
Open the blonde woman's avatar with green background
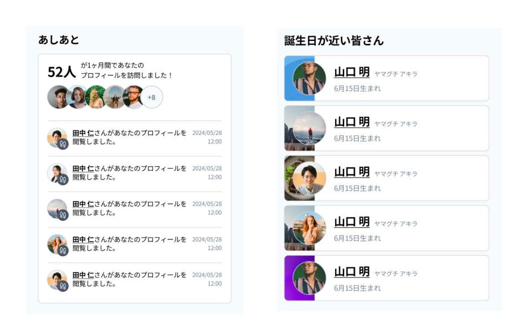point(96,97)
